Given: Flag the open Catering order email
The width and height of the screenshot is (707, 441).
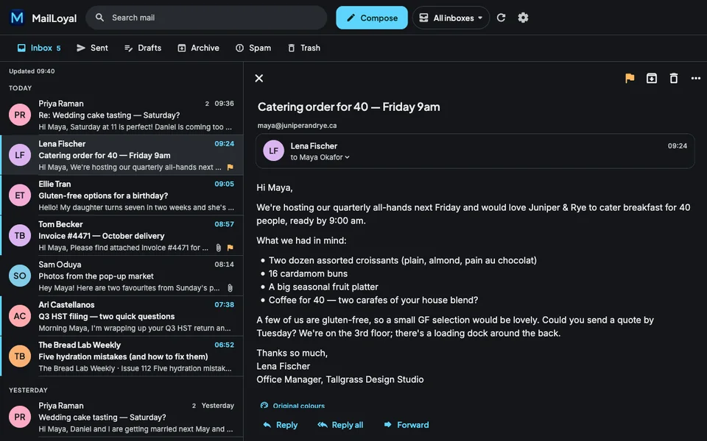Looking at the screenshot, I should 630,79.
